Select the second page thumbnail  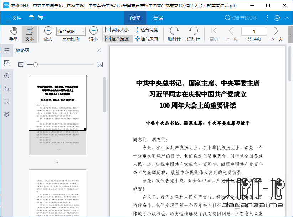click(x=57, y=193)
